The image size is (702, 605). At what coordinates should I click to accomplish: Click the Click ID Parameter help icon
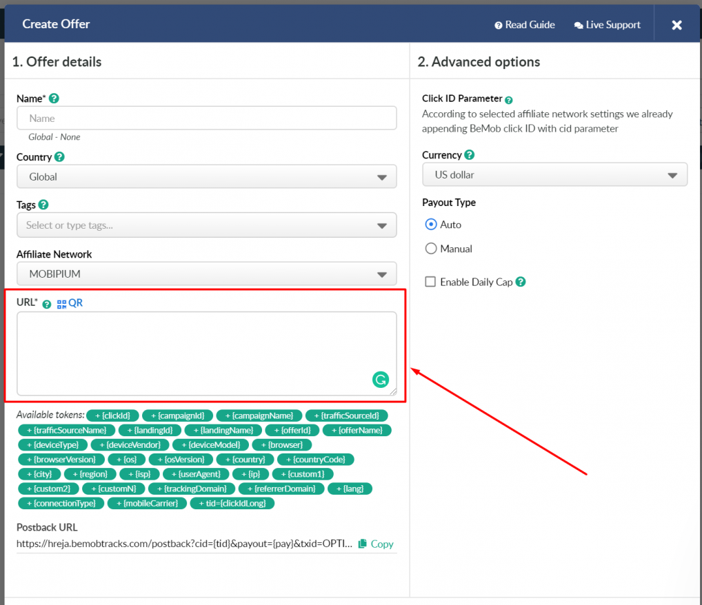point(509,100)
